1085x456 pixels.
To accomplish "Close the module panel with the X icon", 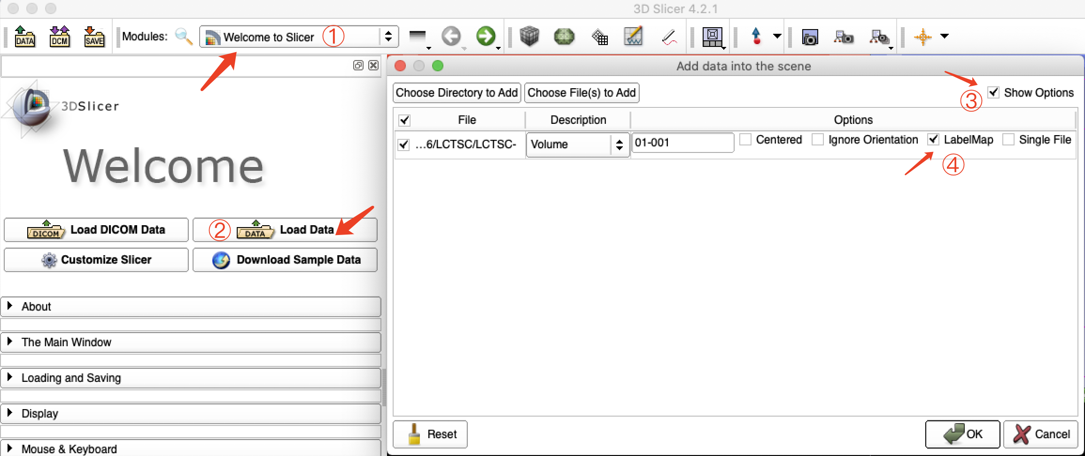I will coord(373,65).
